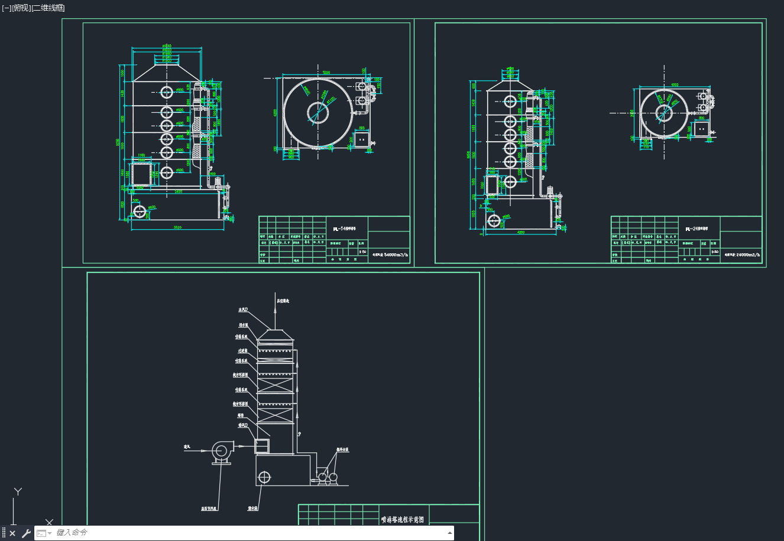Select the centrifugal fan symbol in flow diagram
The image size is (784, 541).
coord(222,452)
